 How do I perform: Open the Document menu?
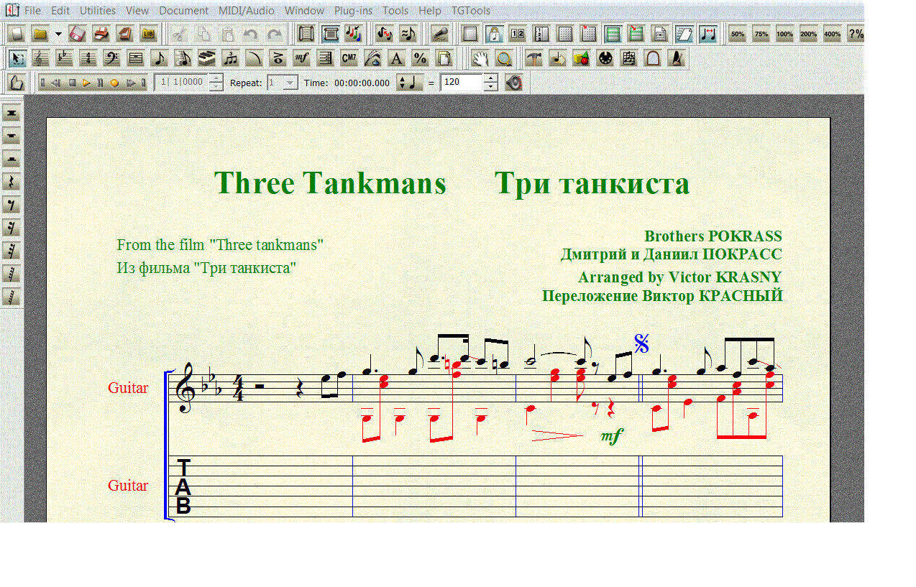coord(184,11)
